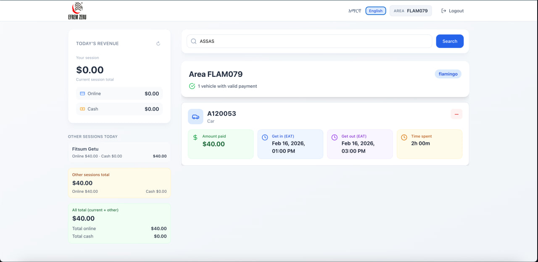Log out of the account
Image resolution: width=538 pixels, height=262 pixels.
pyautogui.click(x=452, y=11)
